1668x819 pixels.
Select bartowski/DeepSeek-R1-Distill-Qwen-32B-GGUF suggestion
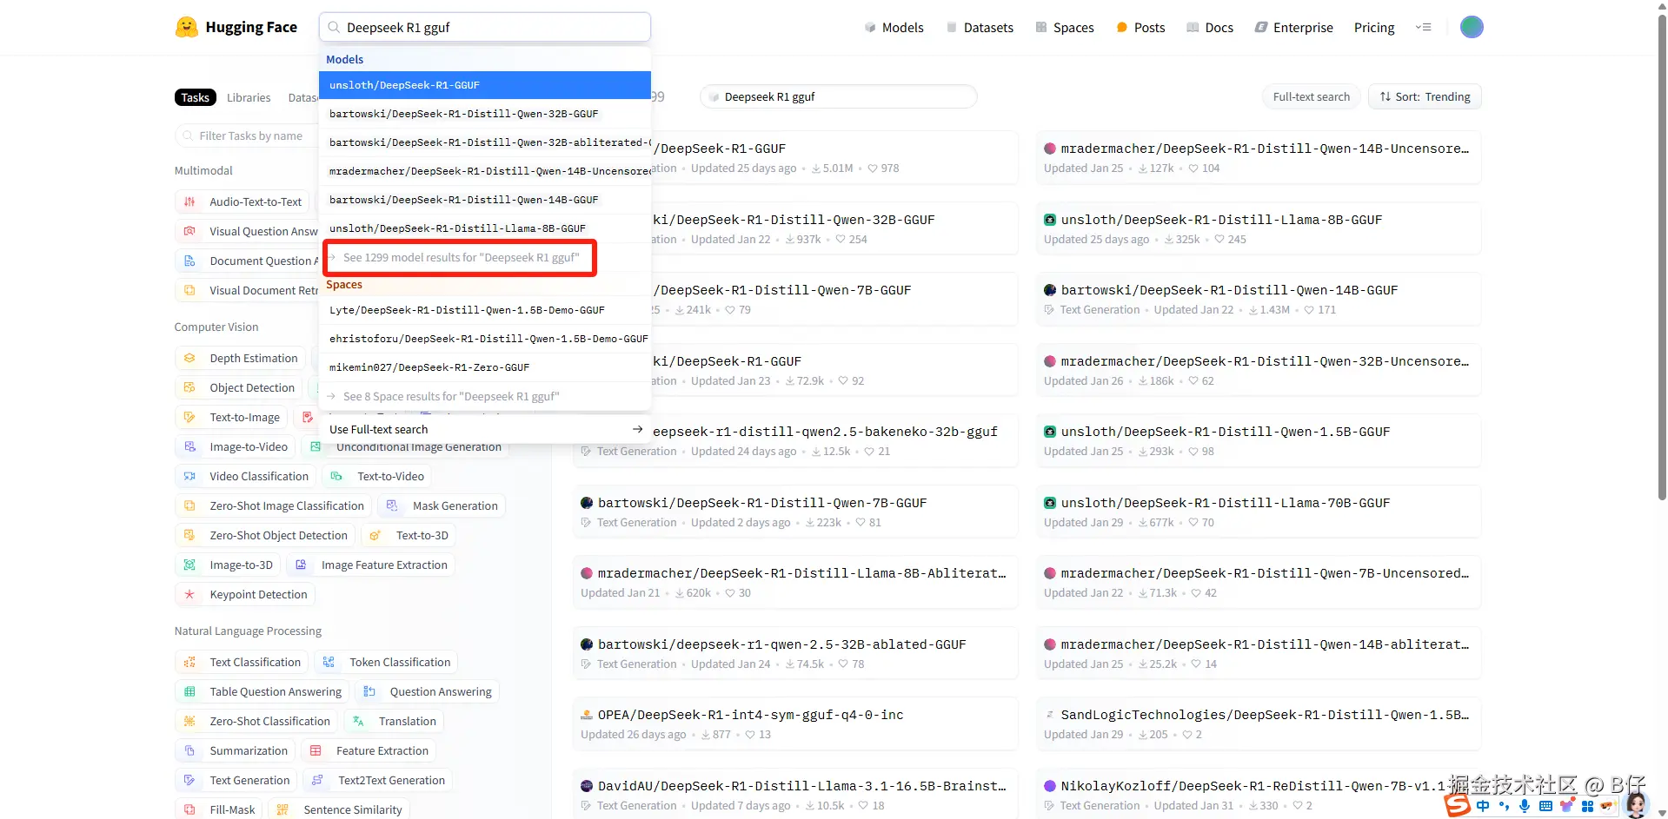click(485, 114)
